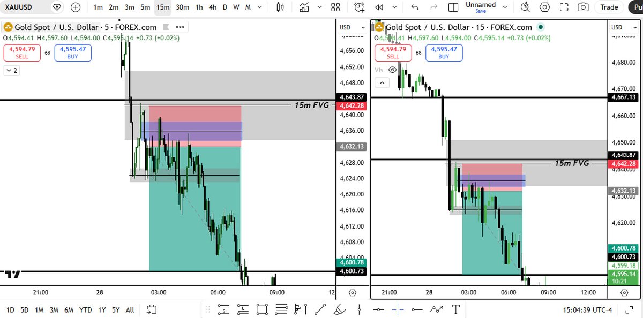
Task: Click the green market status dot on right chart
Action: click(x=541, y=27)
